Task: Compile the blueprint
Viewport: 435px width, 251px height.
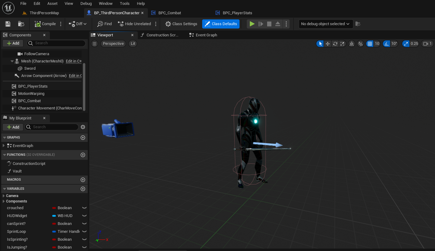Action: [45, 24]
